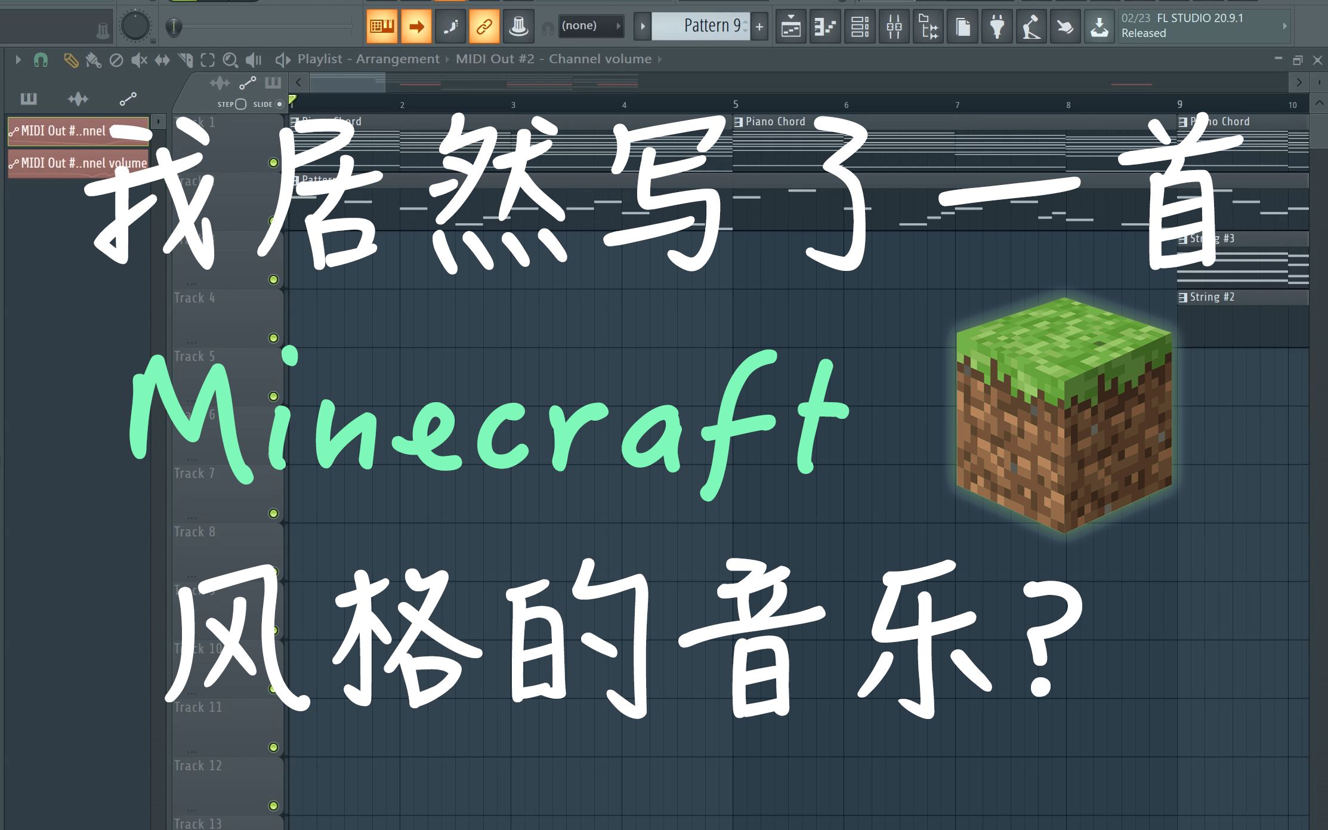
Task: Mute Track 4 green indicator
Action: click(273, 338)
